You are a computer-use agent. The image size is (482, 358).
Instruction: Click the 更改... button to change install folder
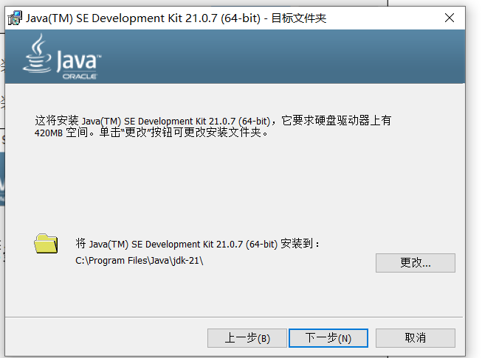click(x=415, y=262)
